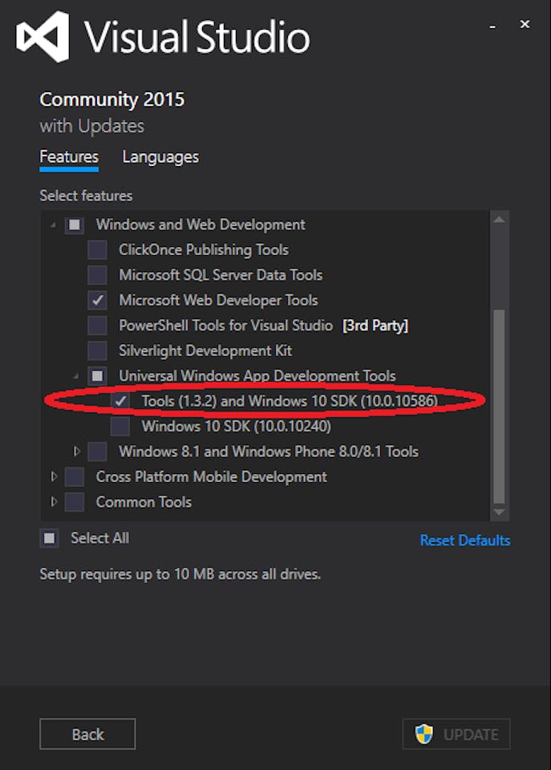Expand Cross Platform Mobile Development node
The image size is (551, 770).
(x=55, y=476)
